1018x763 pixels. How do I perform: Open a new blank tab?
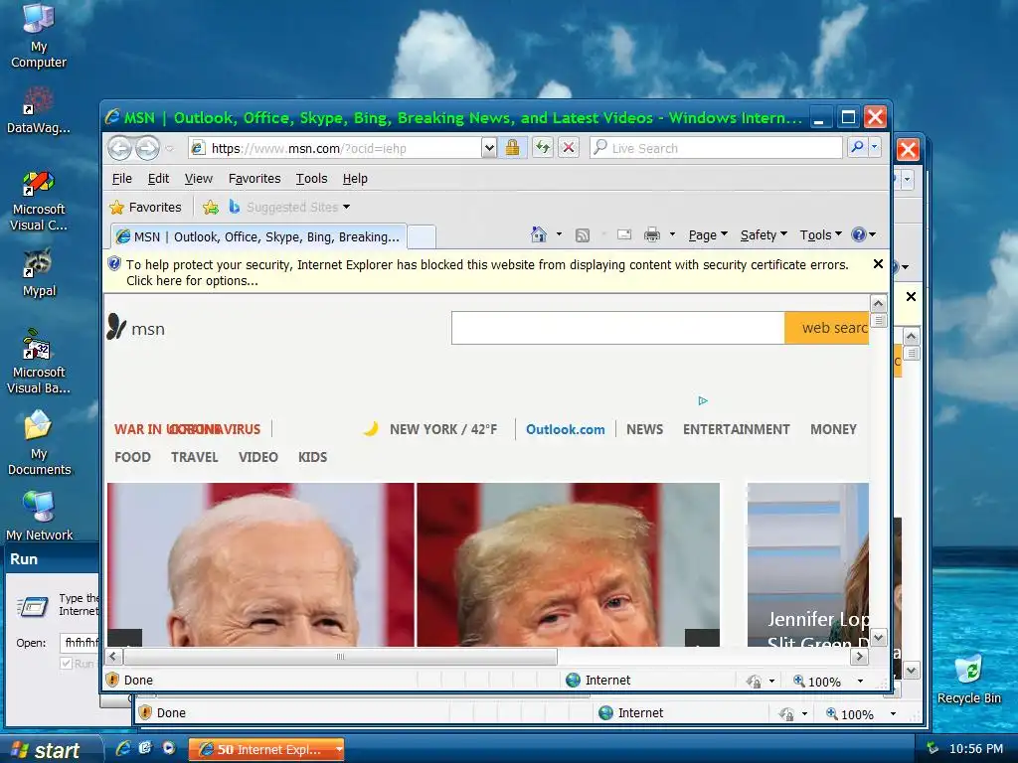(422, 237)
